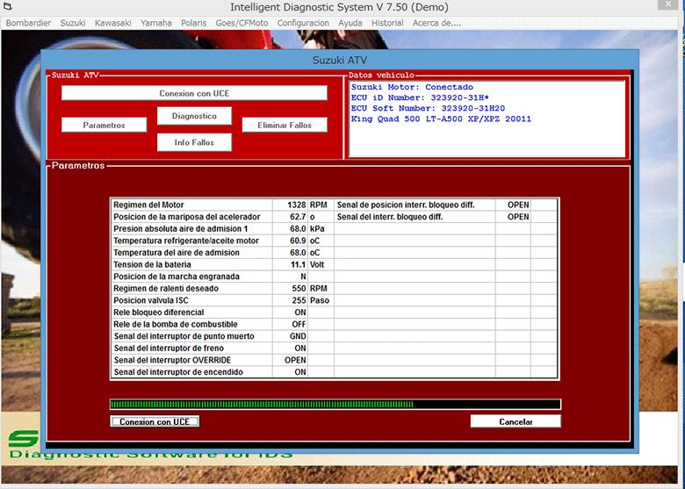This screenshot has height=489, width=685.
Task: Open the Acerca de.... menu
Action: pos(436,23)
